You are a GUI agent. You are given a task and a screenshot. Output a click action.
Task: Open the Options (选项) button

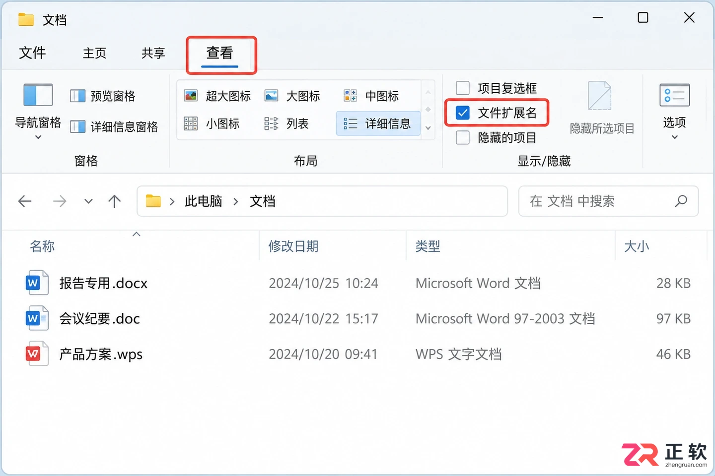(x=674, y=112)
